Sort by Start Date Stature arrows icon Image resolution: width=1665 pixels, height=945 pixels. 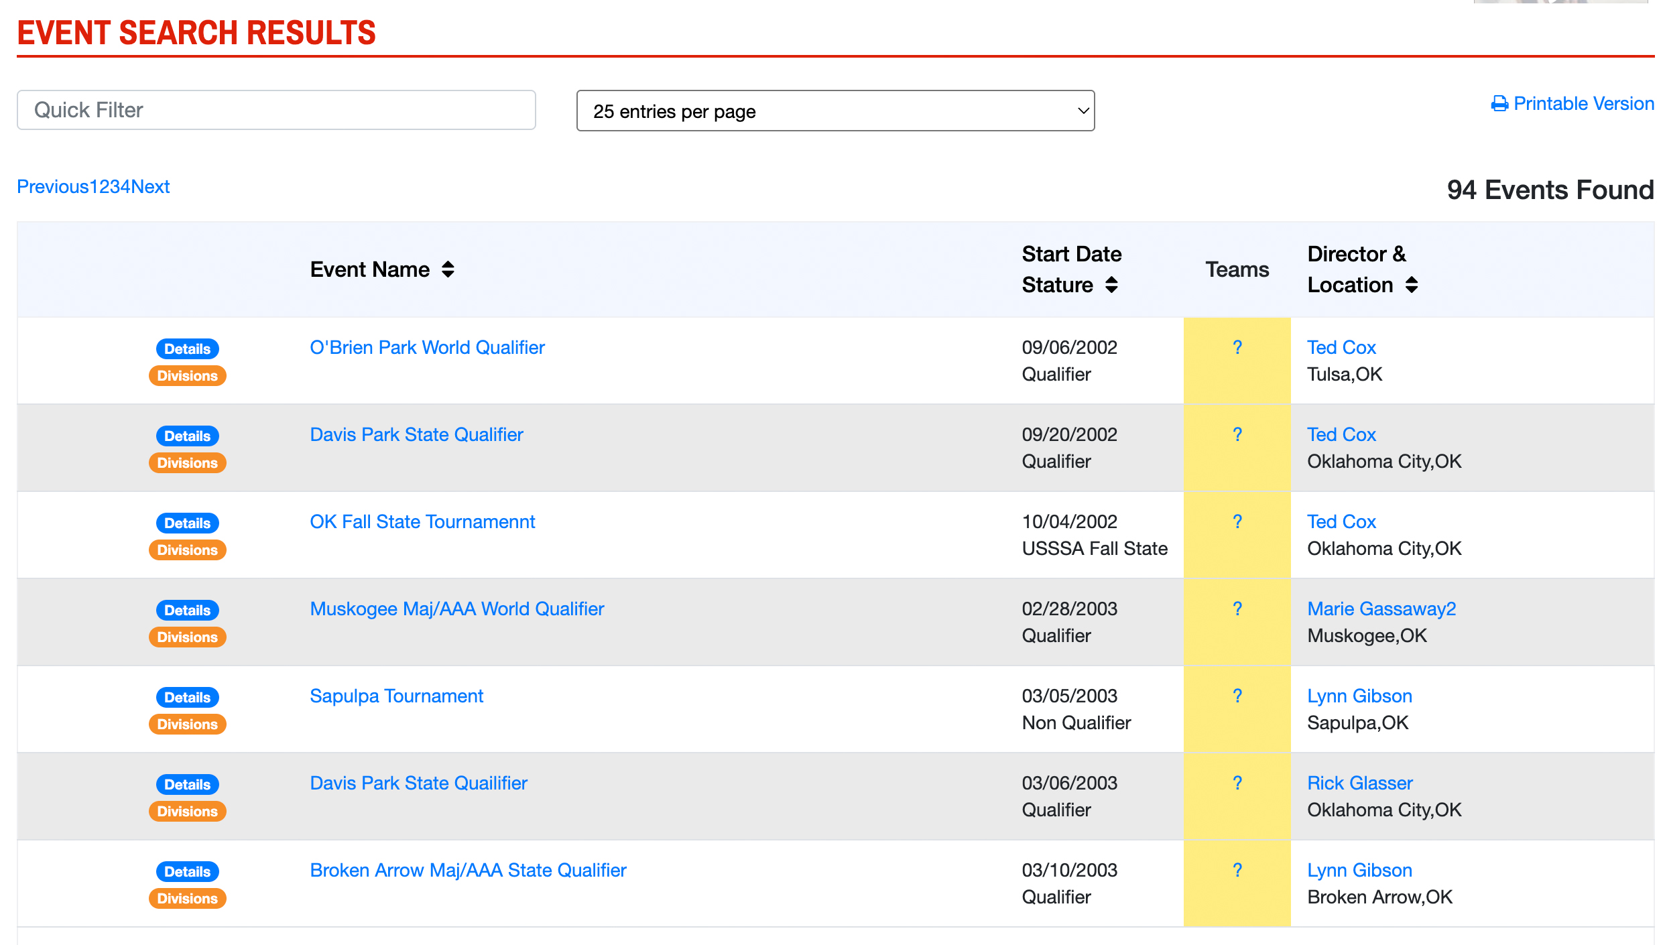click(1111, 285)
